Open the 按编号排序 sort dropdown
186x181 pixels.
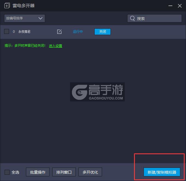25,18
